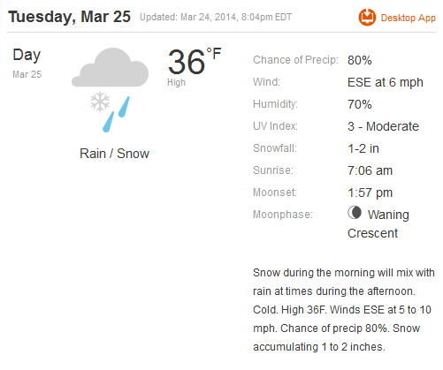Click the Rain / Snow condition label
This screenshot has width=443, height=370.
pos(114,154)
